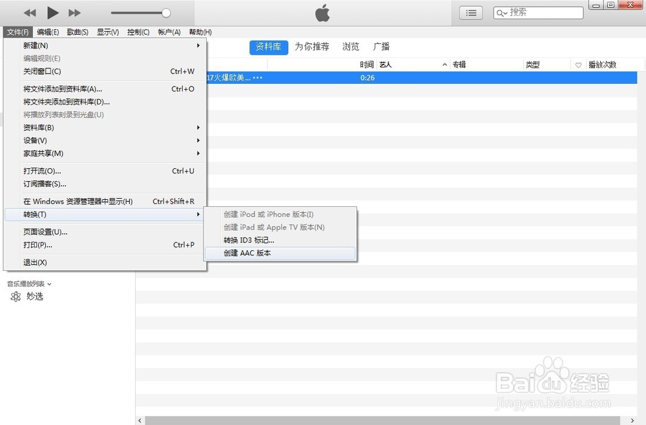Adjust the volume slider knob

pos(166,13)
